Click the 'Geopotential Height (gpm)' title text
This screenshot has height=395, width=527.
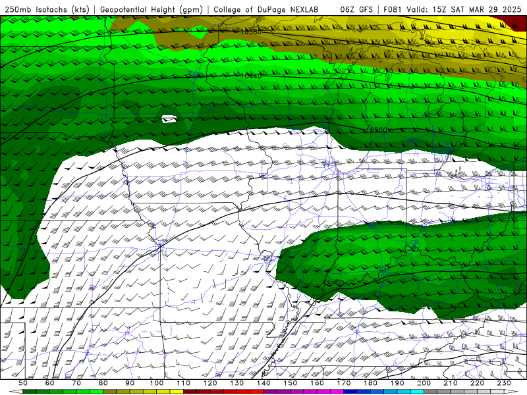click(152, 10)
